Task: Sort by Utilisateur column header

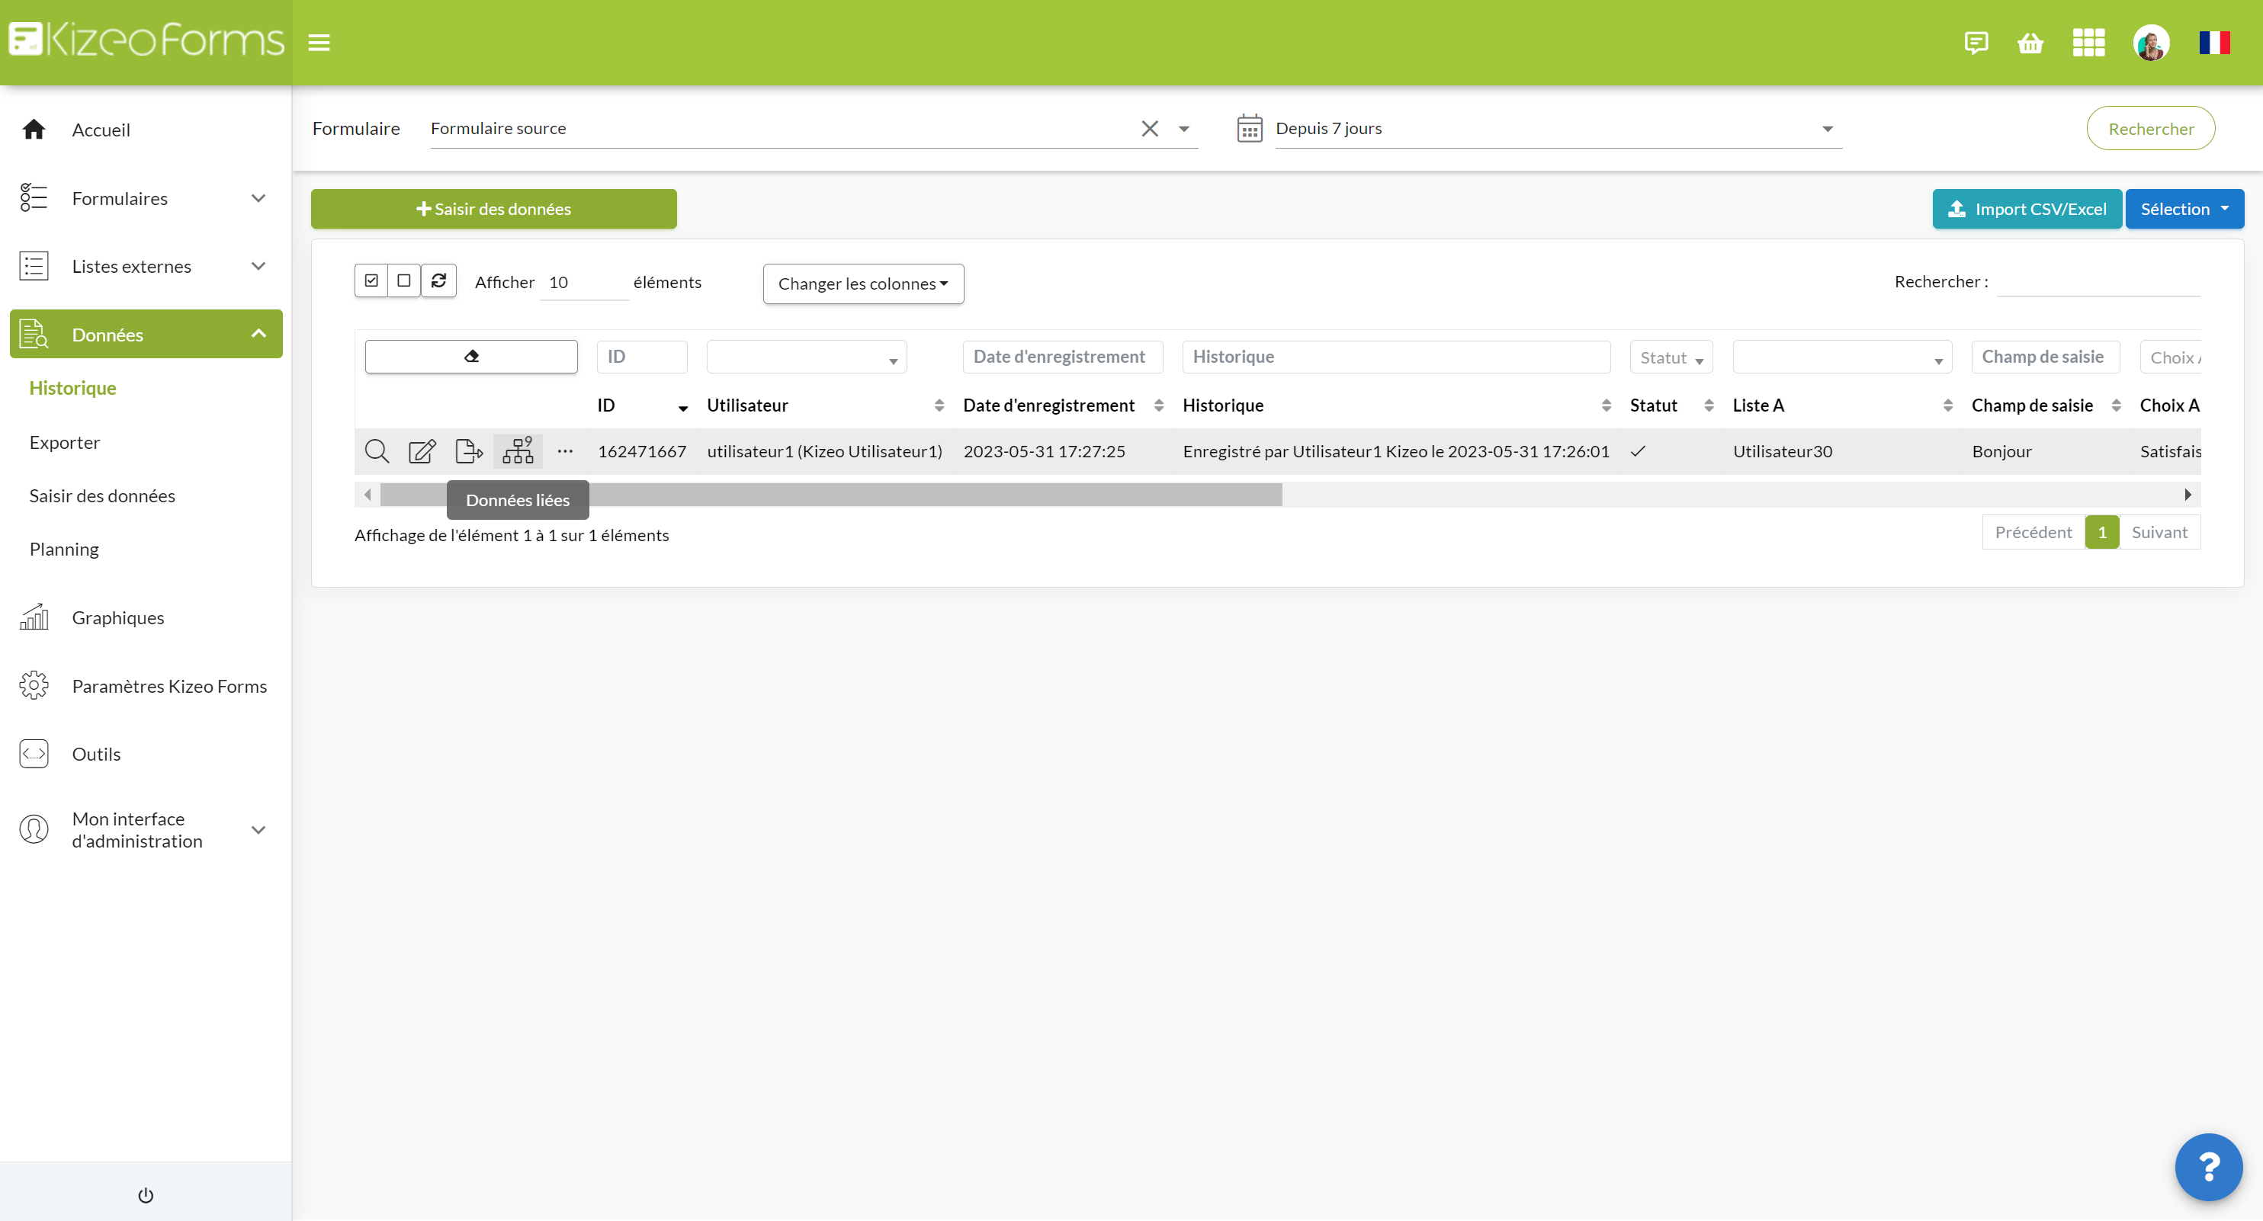Action: pos(825,405)
